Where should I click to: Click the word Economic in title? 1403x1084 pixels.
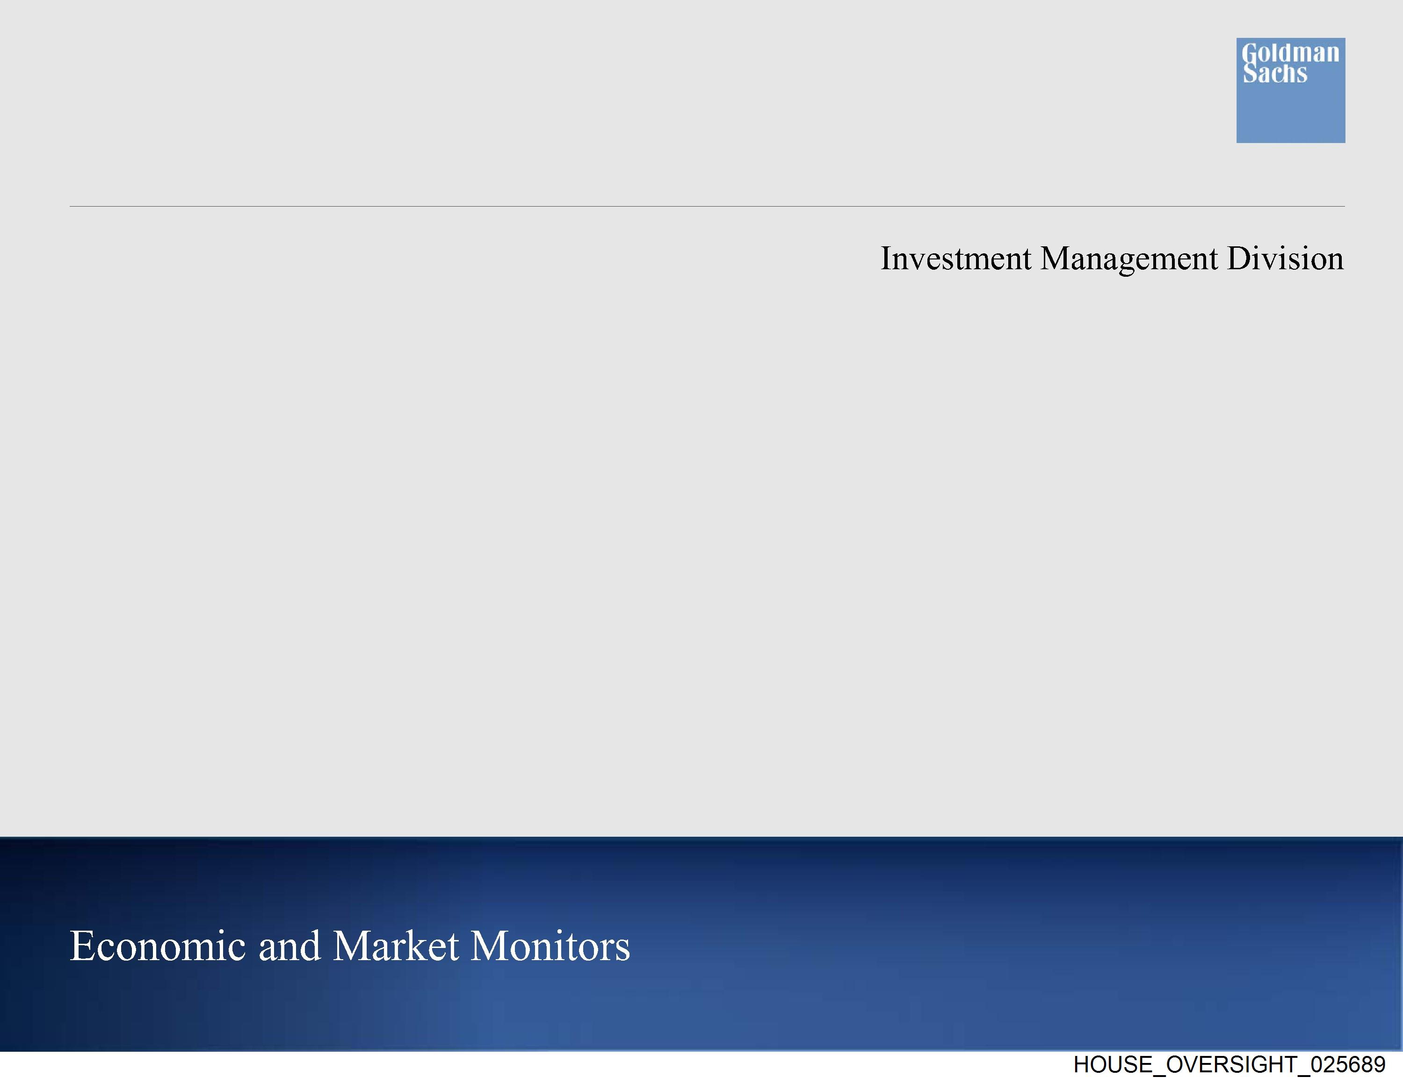coord(158,946)
